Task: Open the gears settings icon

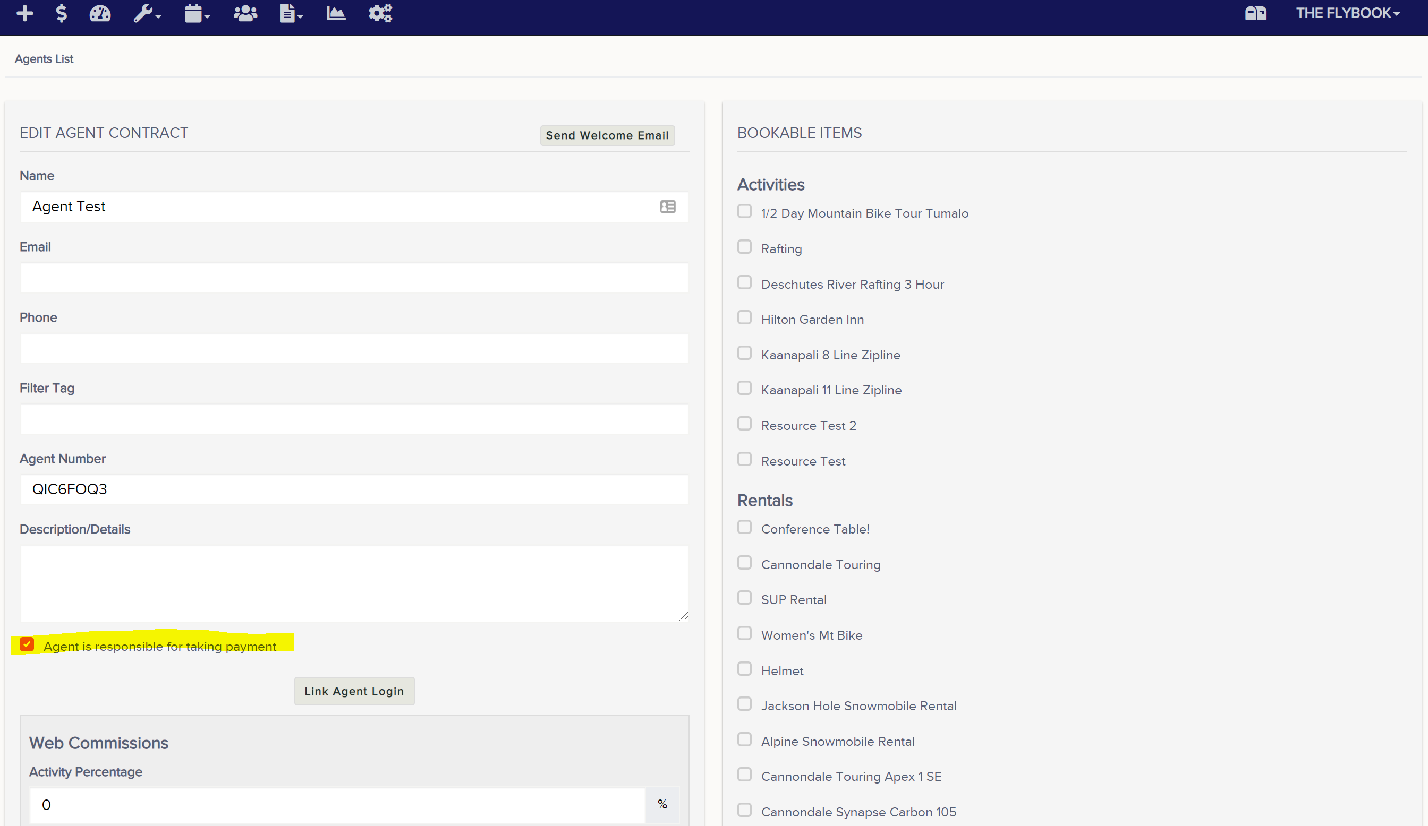Action: (380, 13)
